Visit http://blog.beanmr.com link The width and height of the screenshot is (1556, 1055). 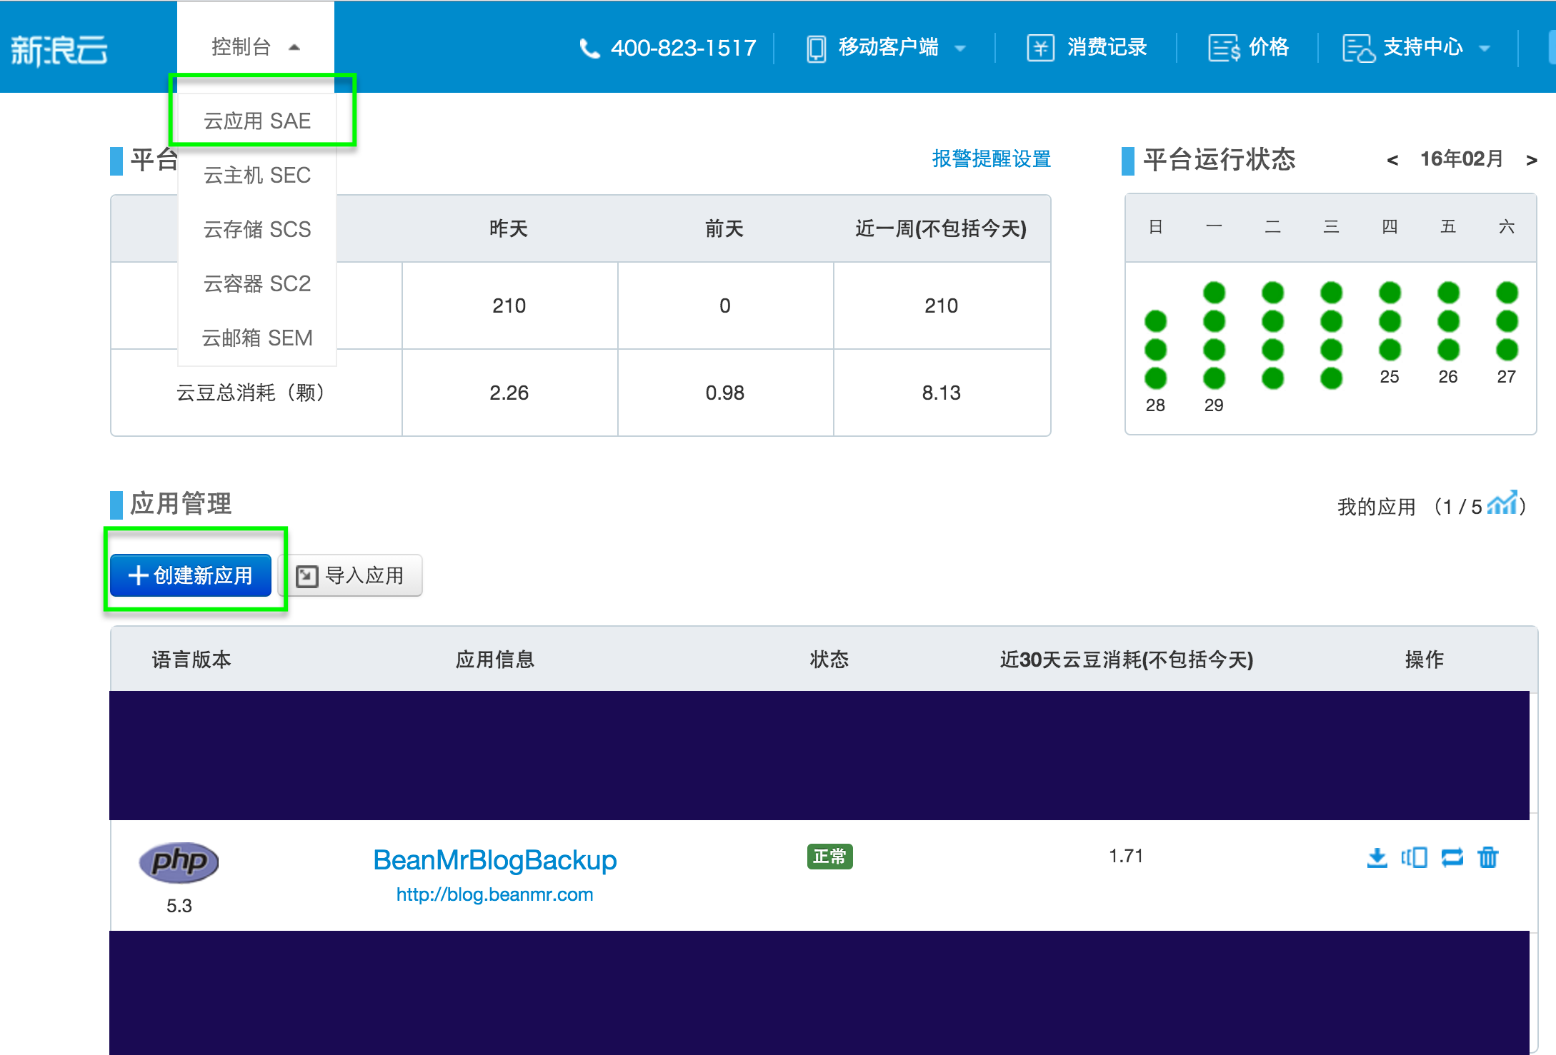494,894
